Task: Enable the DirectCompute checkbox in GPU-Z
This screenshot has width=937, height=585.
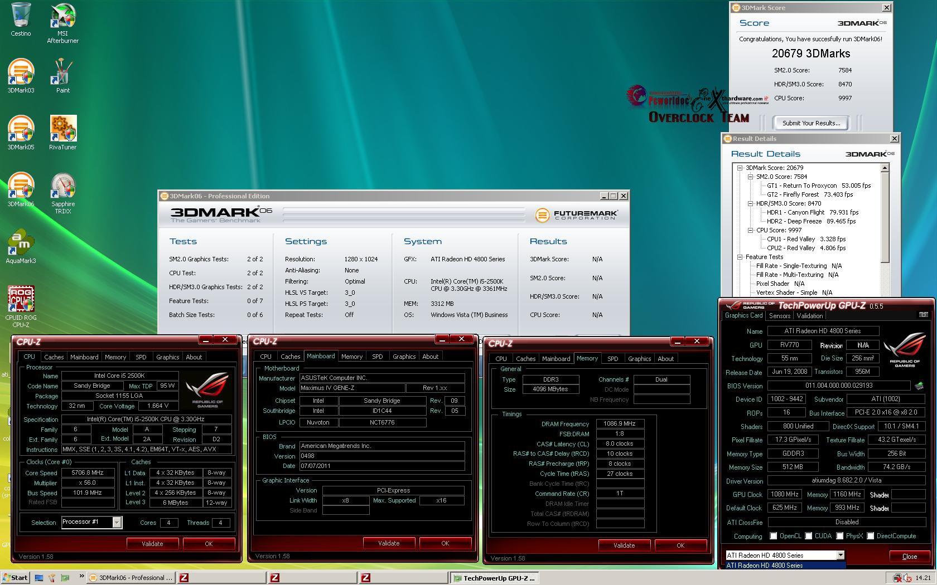Action: [x=870, y=536]
